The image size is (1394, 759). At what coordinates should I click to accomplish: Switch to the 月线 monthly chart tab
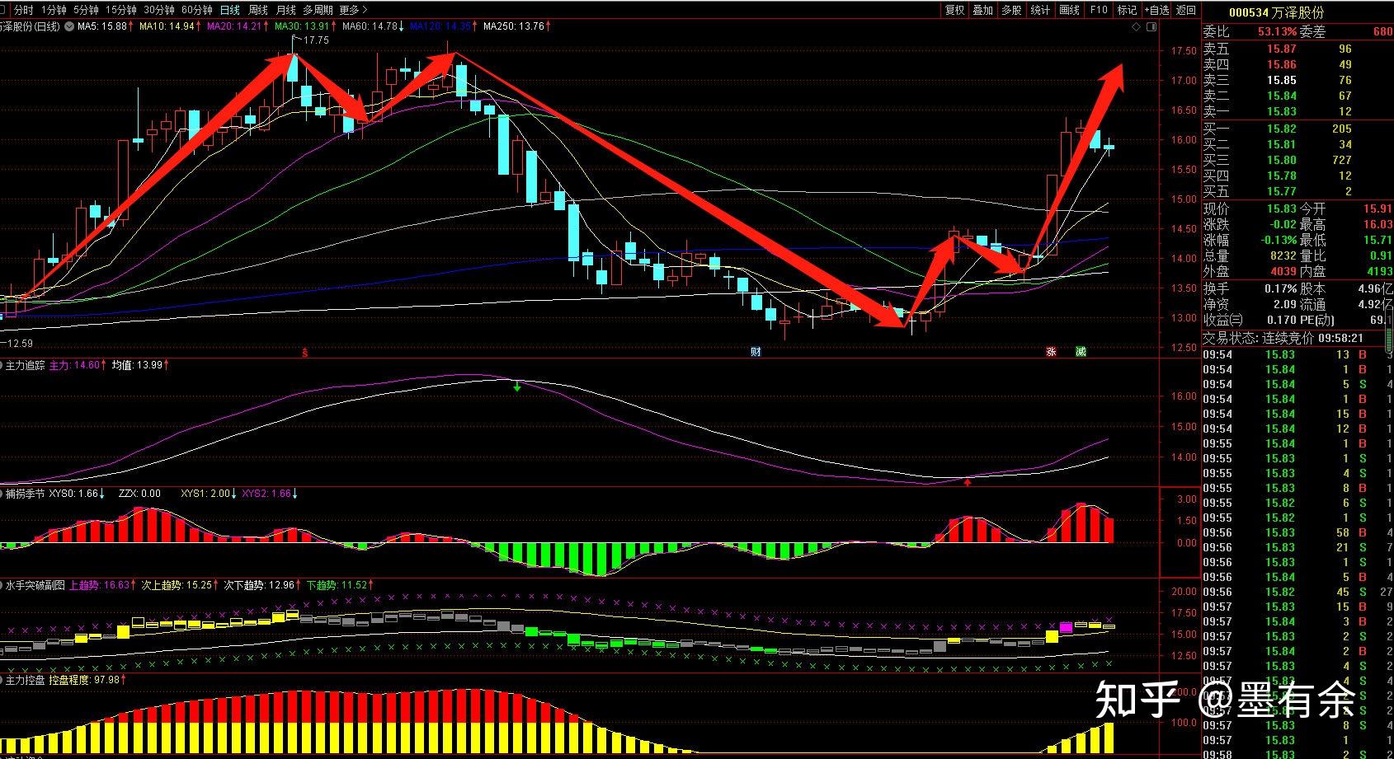pos(286,10)
